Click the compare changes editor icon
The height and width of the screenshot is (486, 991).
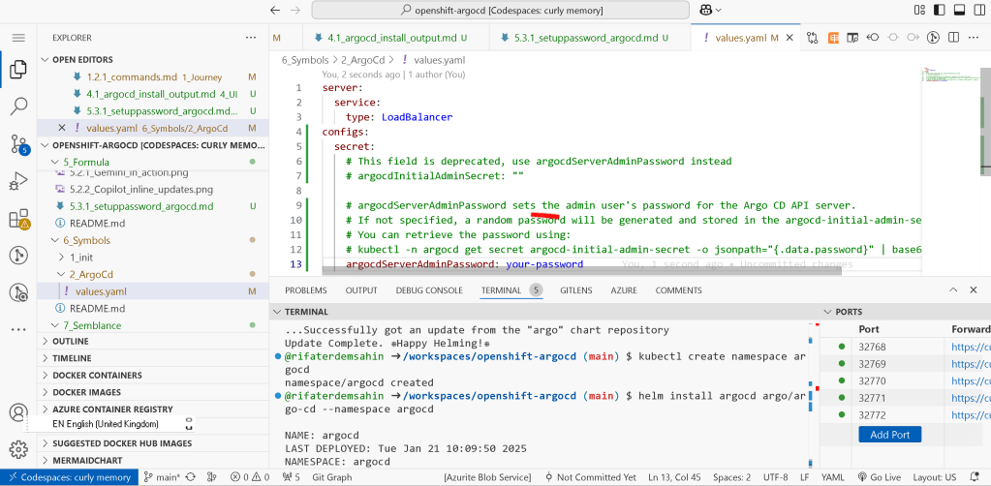813,38
